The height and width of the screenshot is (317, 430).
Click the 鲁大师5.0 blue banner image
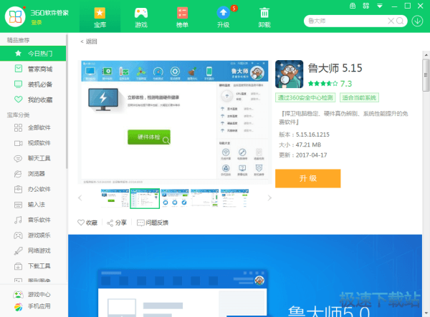pos(245,275)
